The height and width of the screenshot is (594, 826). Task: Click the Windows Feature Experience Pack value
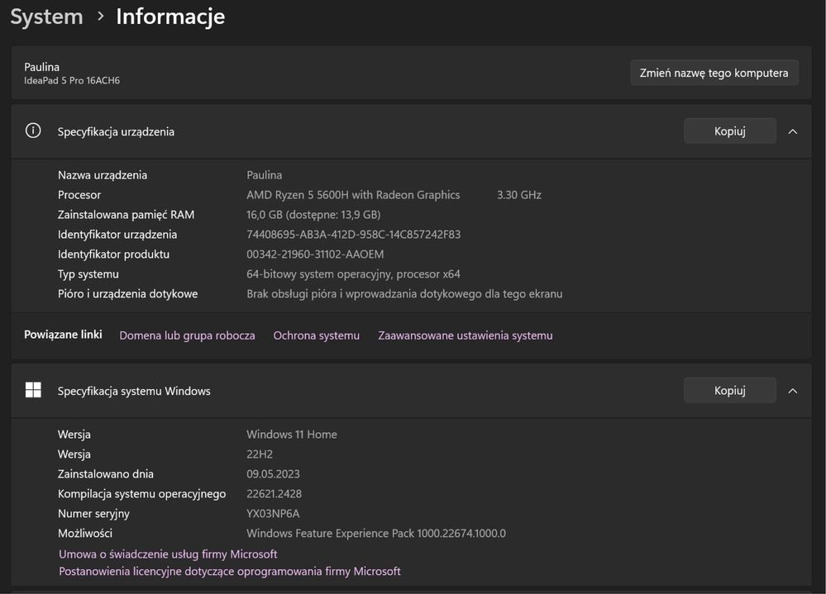(x=376, y=533)
